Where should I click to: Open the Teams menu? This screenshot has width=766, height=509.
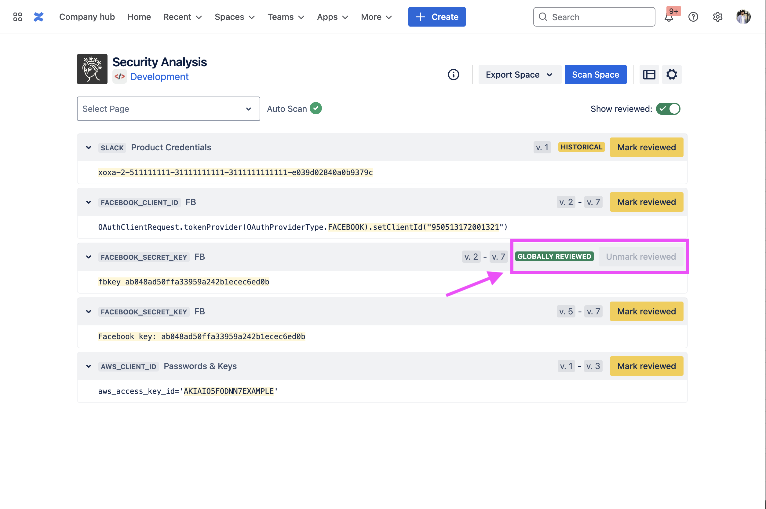click(286, 17)
